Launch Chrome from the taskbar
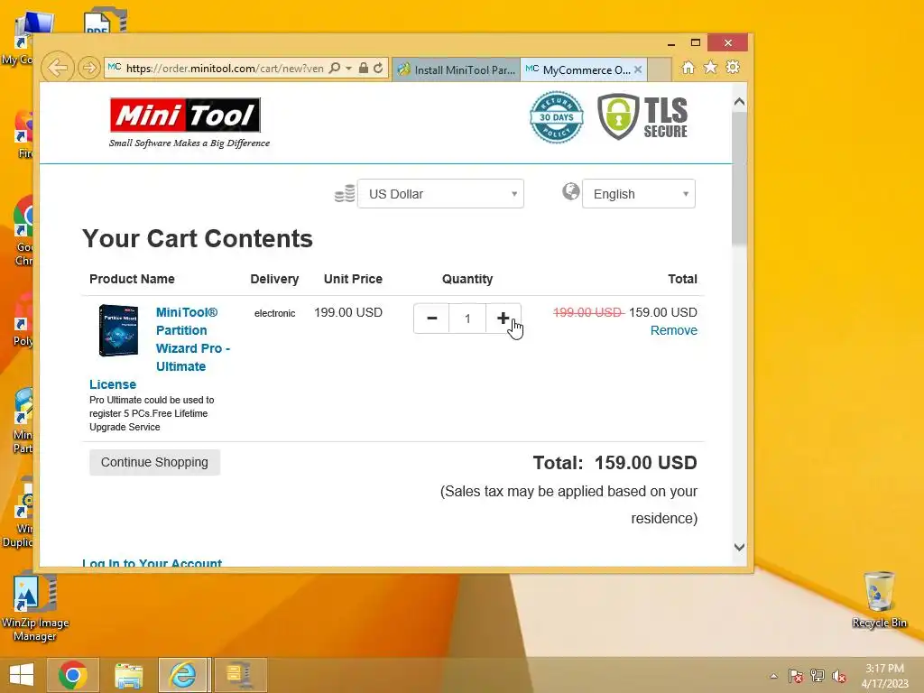 [73, 675]
